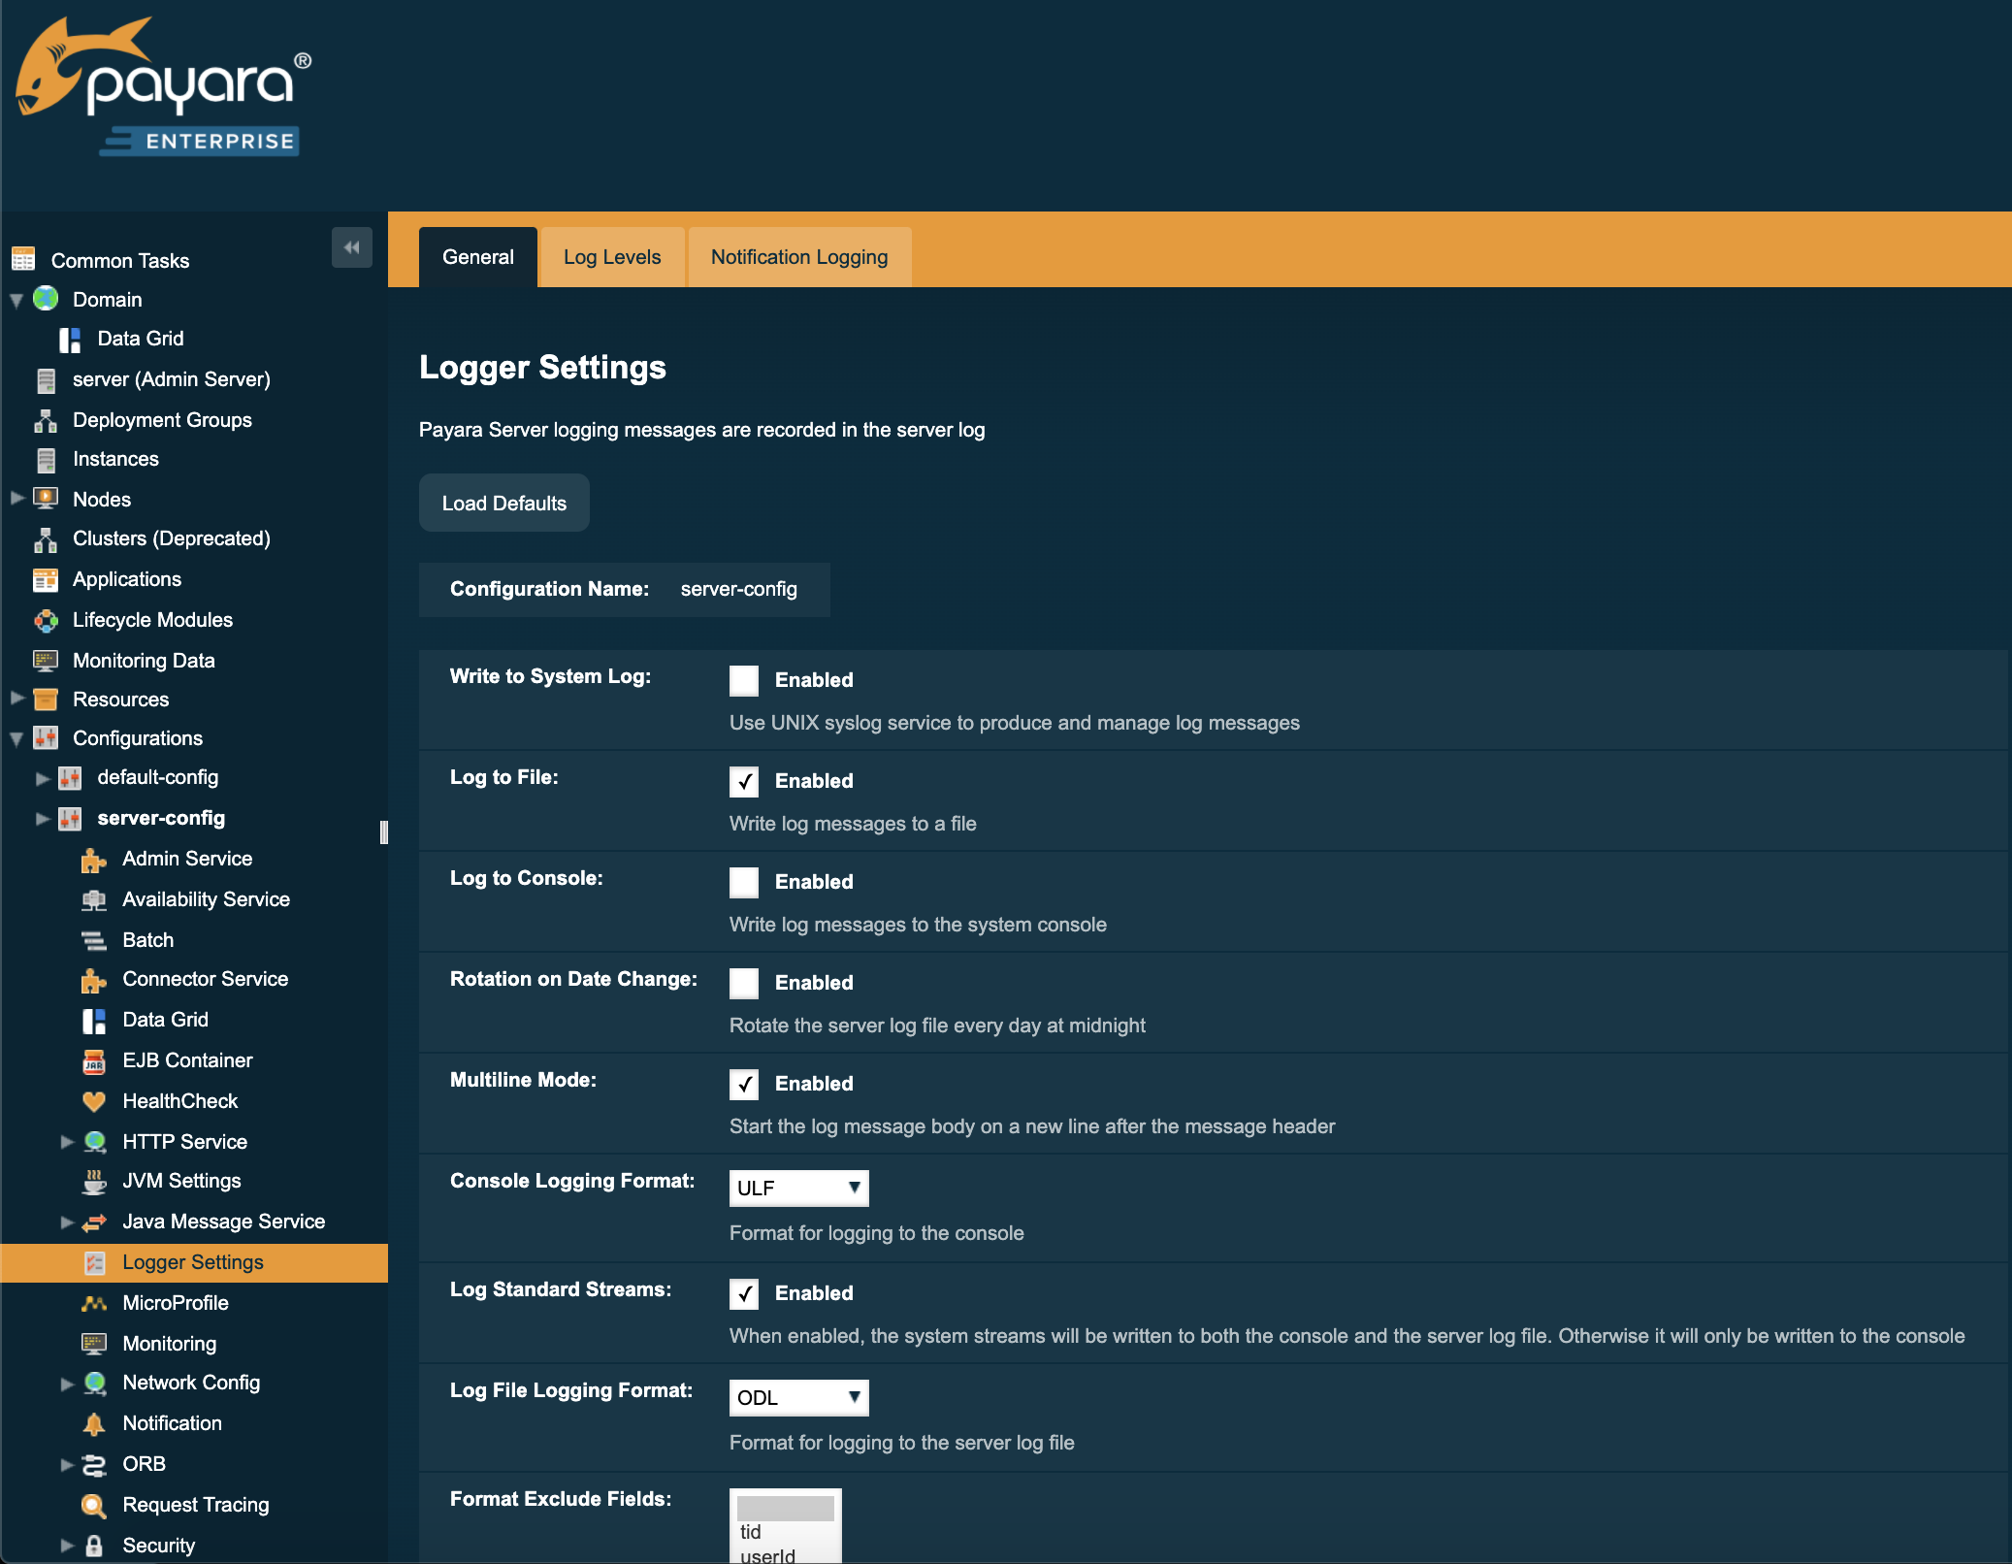Expand the Resources tree node
The image size is (2012, 1564).
tap(16, 698)
